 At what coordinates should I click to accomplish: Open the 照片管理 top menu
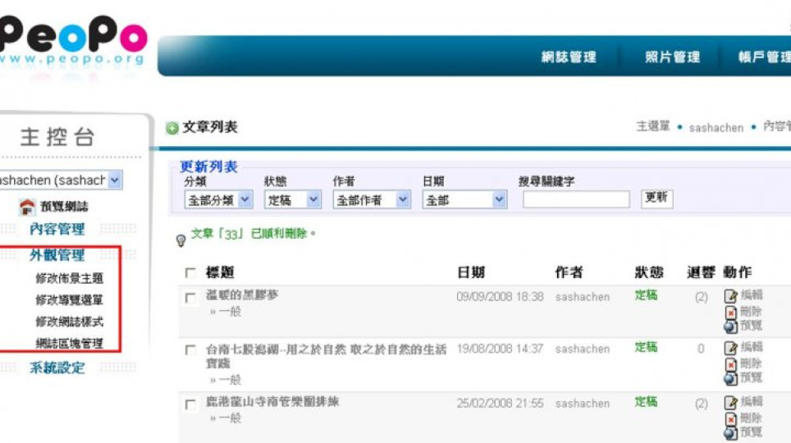click(x=673, y=57)
